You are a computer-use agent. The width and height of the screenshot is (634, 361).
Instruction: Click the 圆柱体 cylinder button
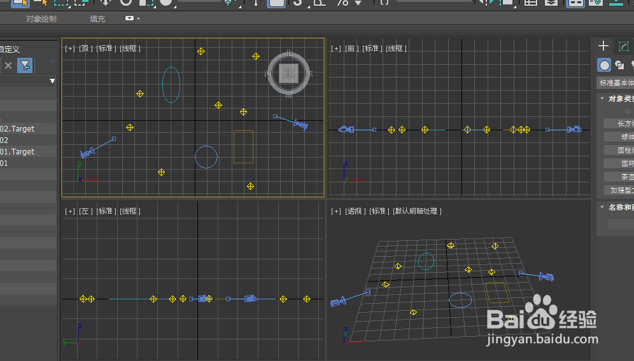[x=619, y=150]
